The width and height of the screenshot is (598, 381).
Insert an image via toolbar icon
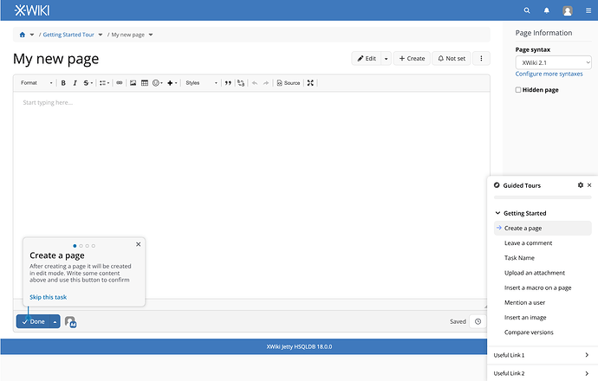tap(133, 82)
